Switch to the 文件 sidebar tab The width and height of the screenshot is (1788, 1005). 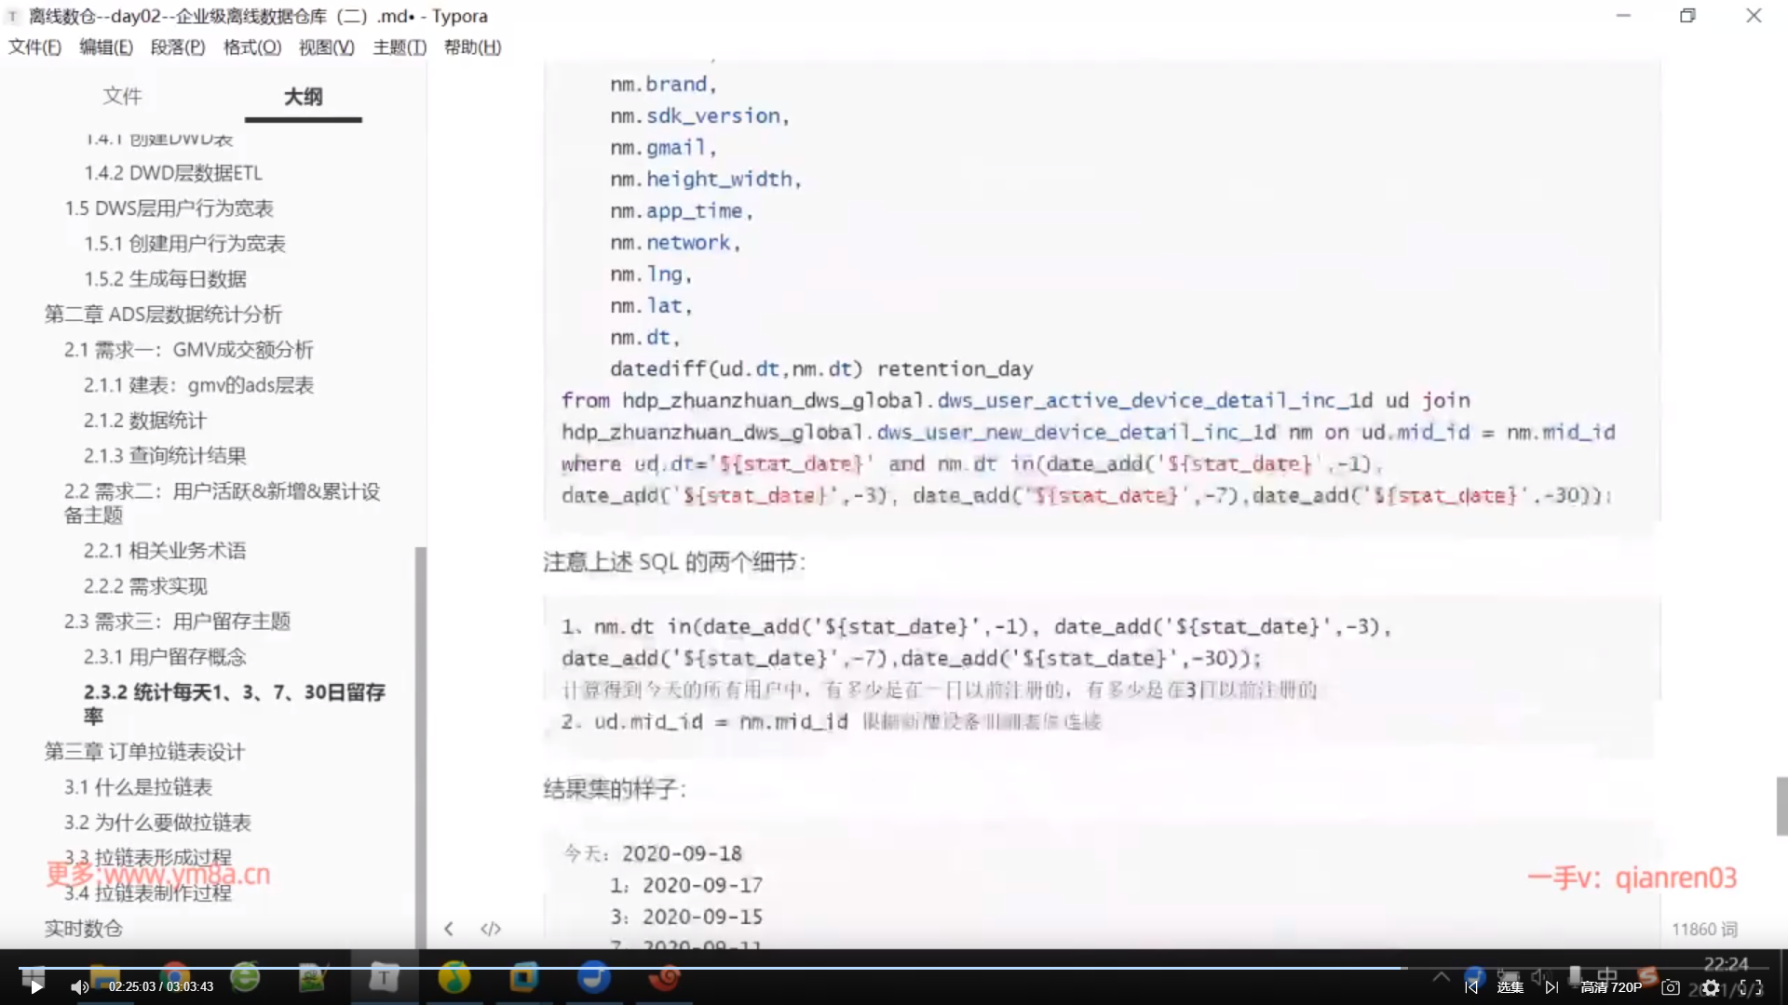point(122,96)
